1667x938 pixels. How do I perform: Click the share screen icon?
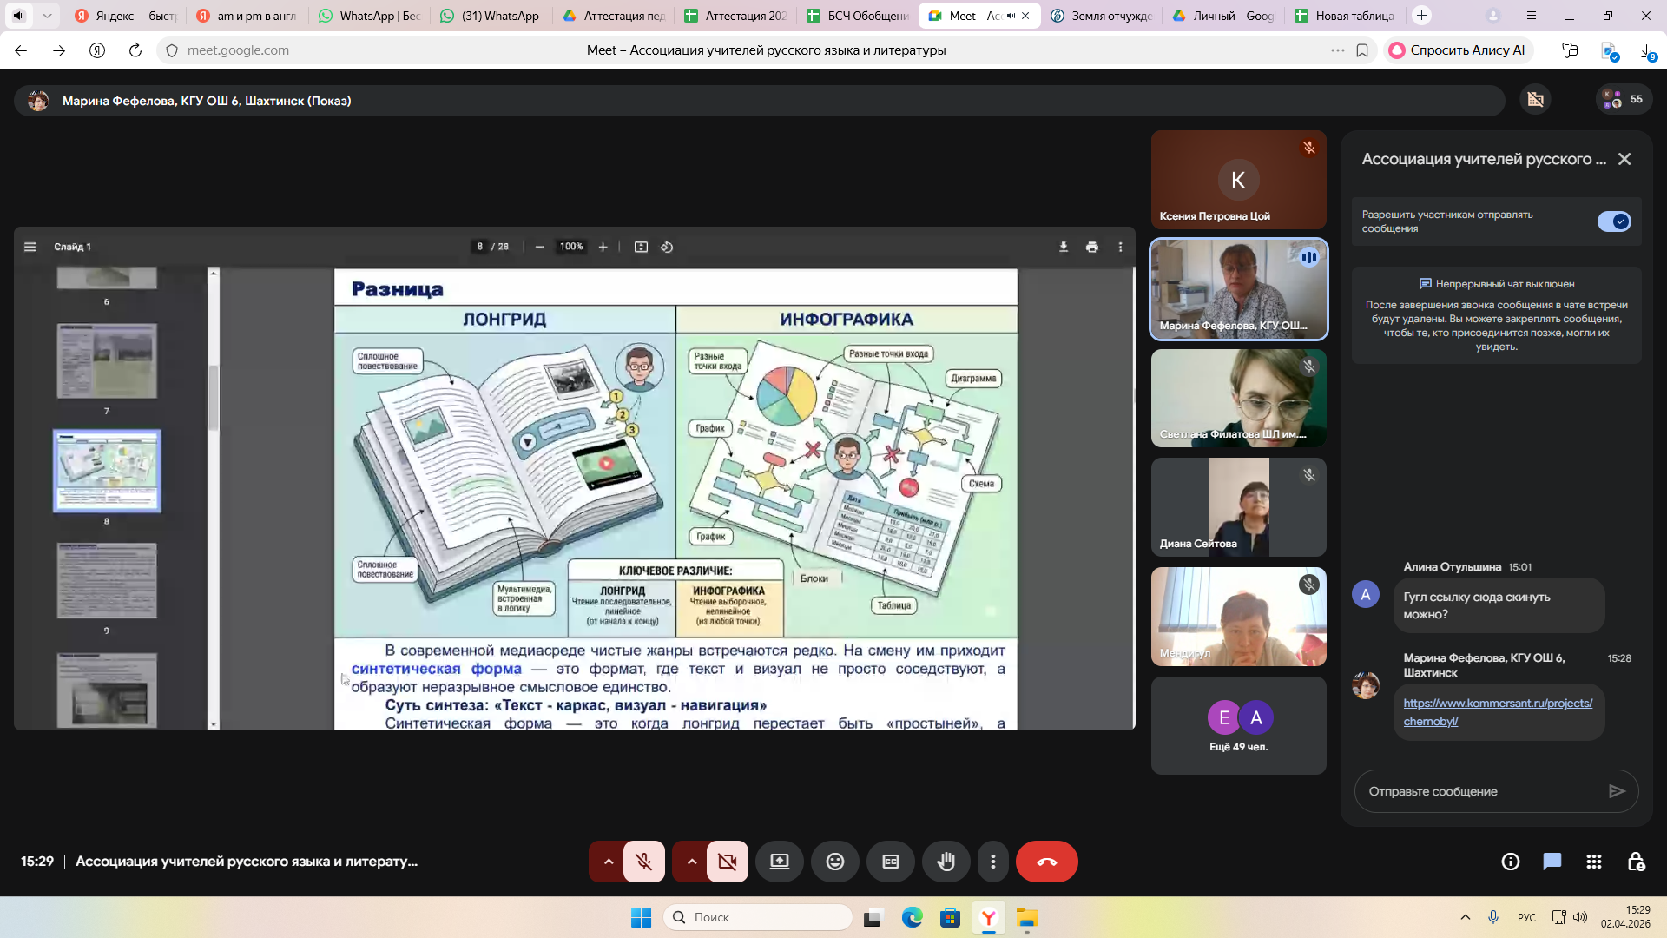[779, 862]
